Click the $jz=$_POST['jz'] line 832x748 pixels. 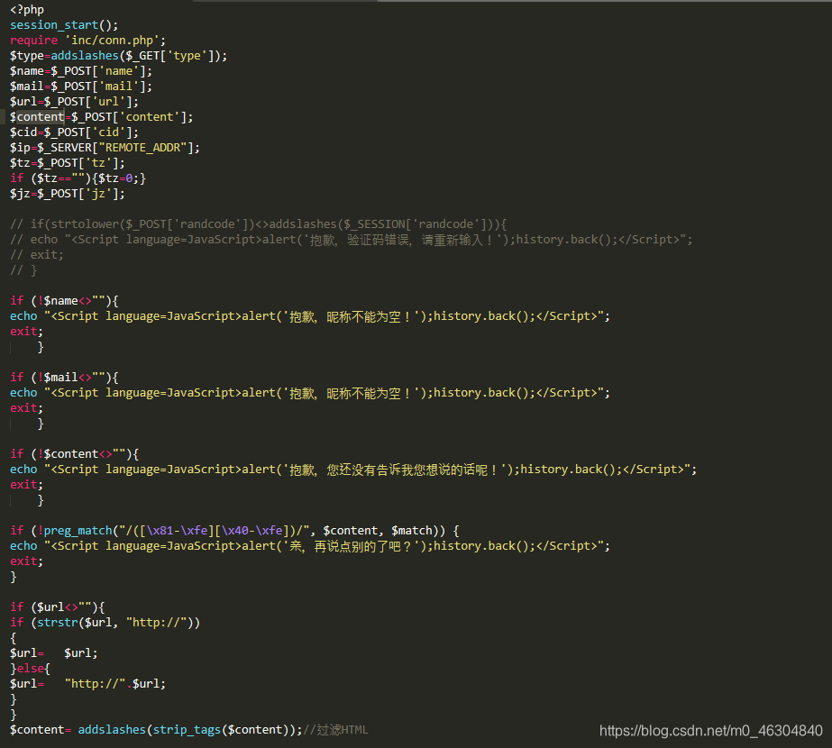point(67,194)
